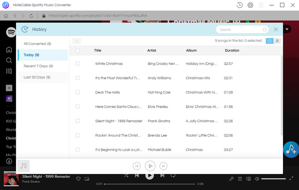Switch list to artist grouping view
Screen dimensions: 299x190
point(277,41)
